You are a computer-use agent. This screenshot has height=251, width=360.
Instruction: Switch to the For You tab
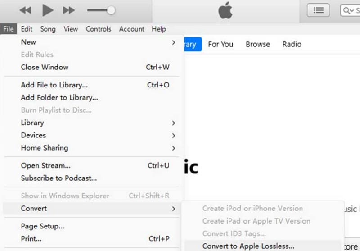click(220, 44)
